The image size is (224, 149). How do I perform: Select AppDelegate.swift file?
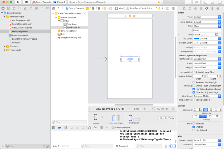tap(21, 20)
